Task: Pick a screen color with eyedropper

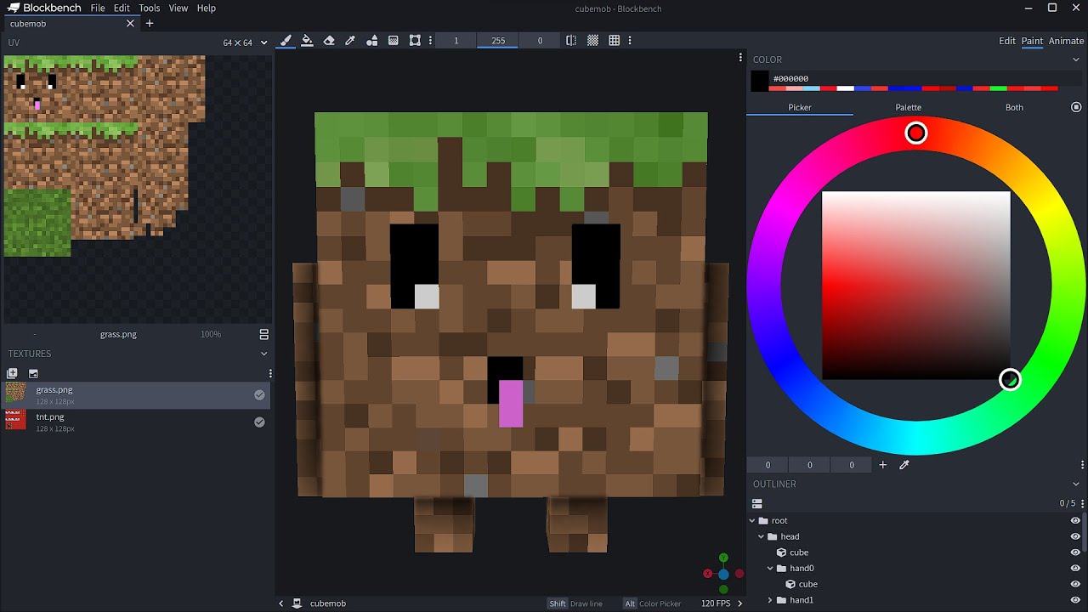Action: point(904,465)
